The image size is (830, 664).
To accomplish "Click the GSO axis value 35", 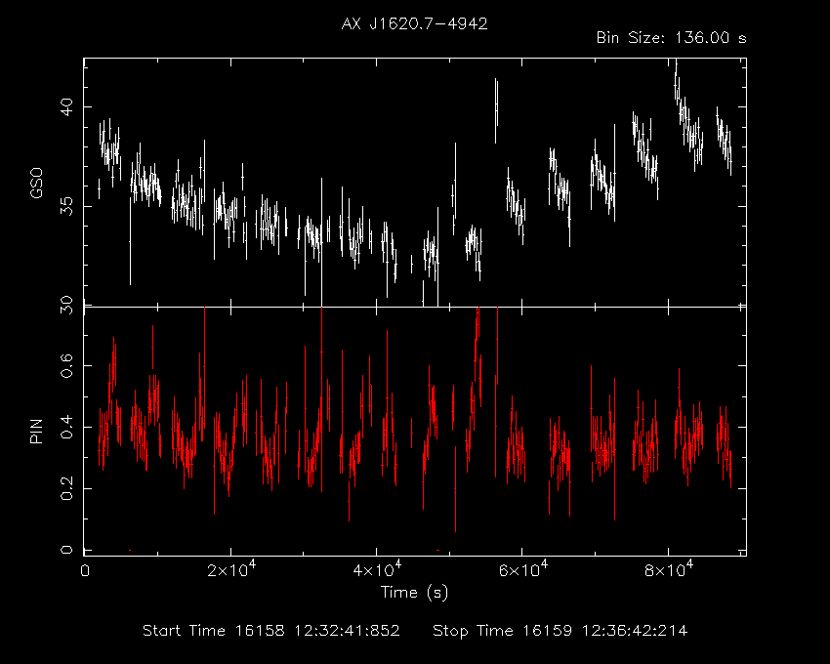I will pos(67,206).
